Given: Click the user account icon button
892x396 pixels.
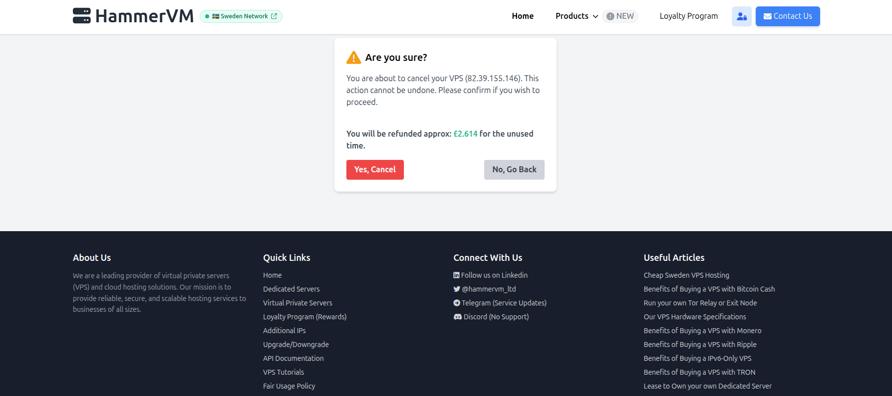Looking at the screenshot, I should tap(741, 16).
